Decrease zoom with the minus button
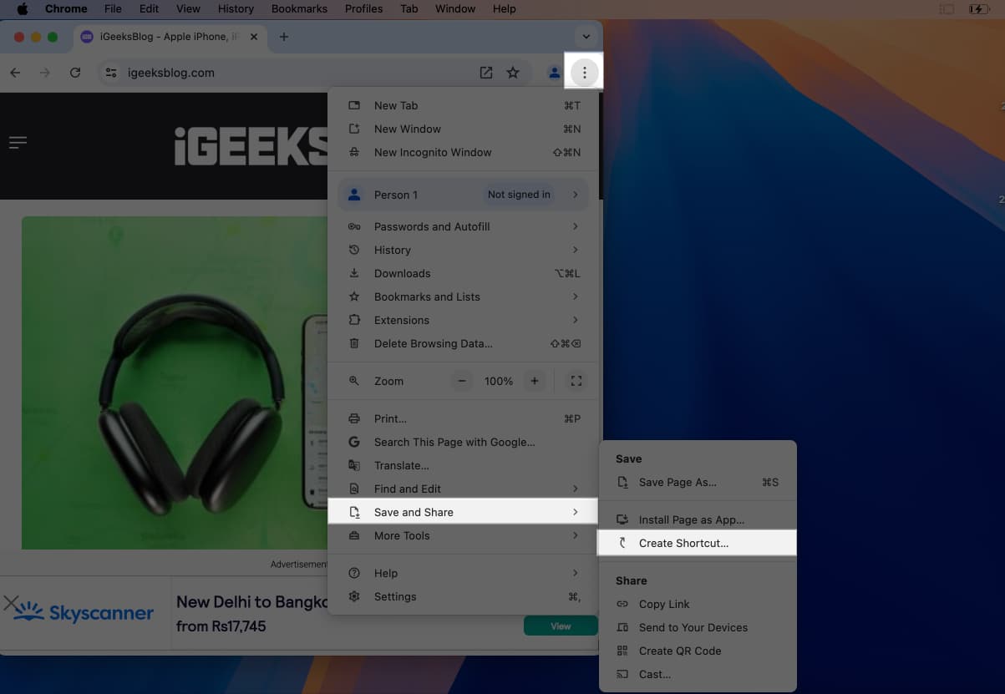Image resolution: width=1005 pixels, height=694 pixels. point(462,381)
